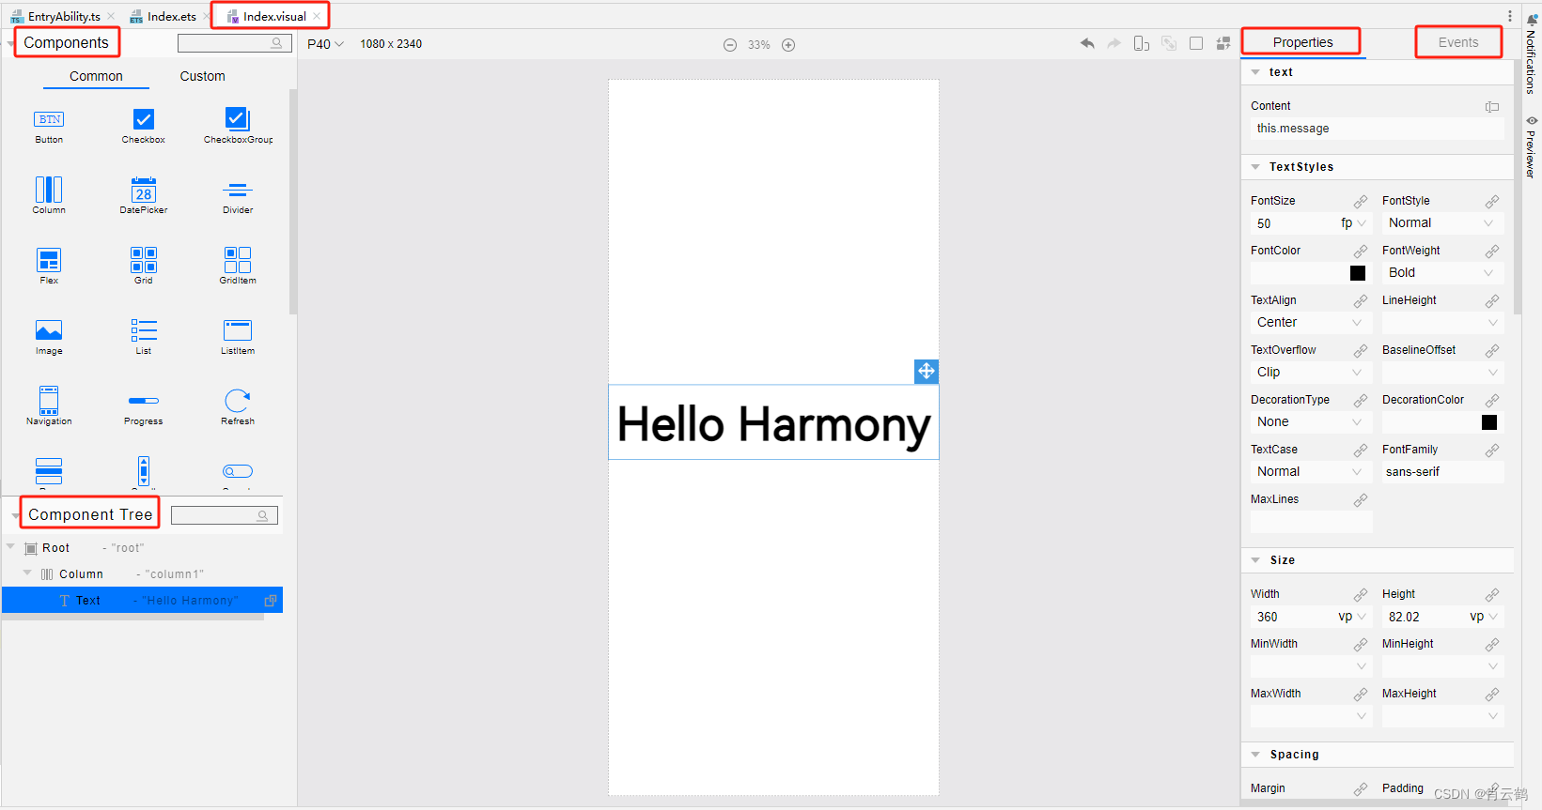Change the FontSize fp unit dropdown
Image resolution: width=1542 pixels, height=810 pixels.
[x=1353, y=223]
